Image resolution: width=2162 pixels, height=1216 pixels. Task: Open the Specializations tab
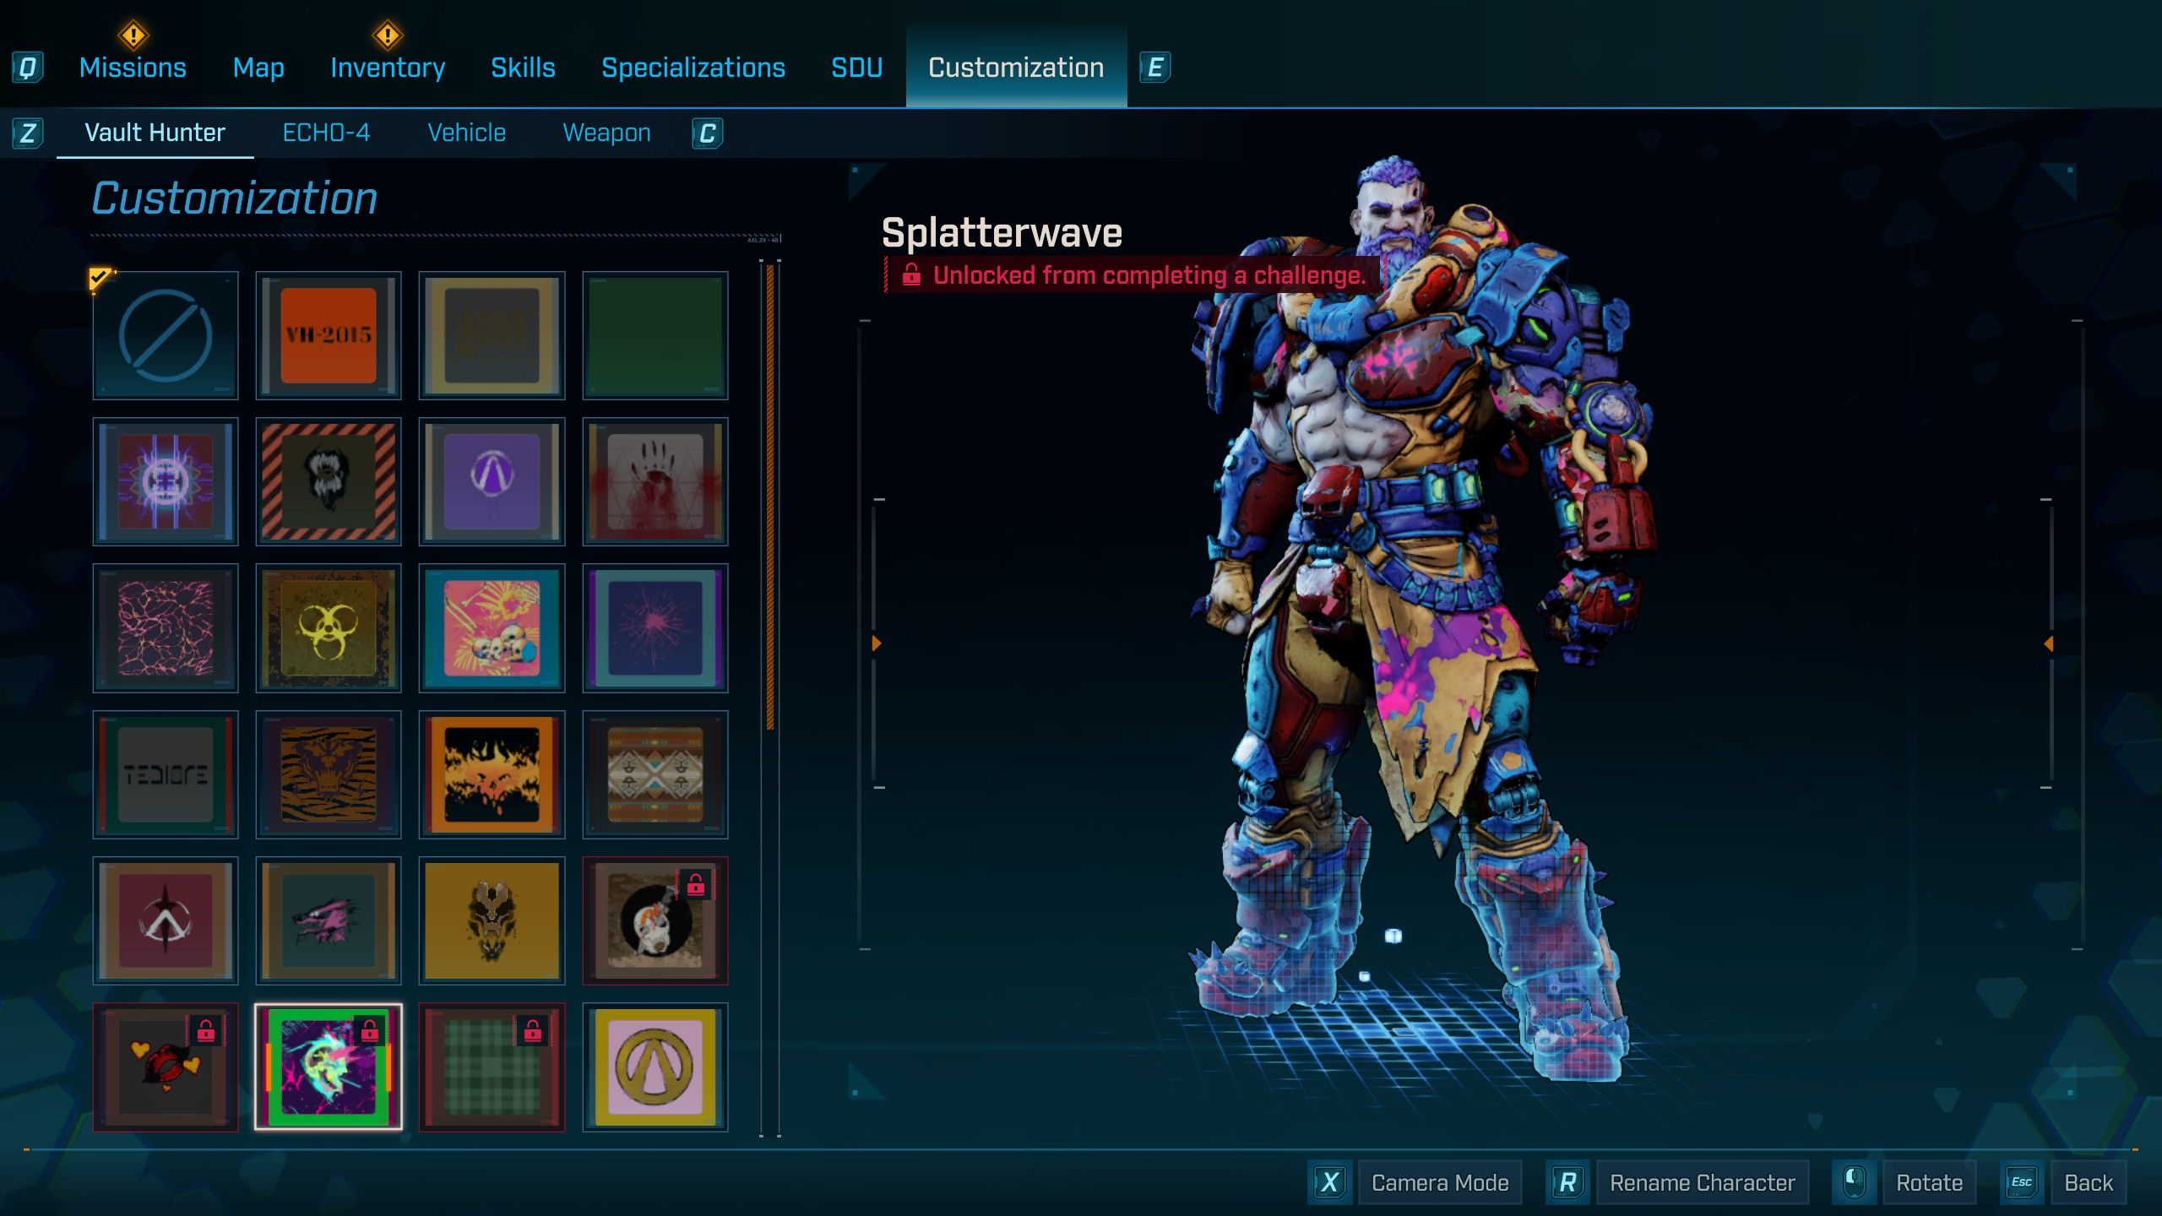(693, 68)
